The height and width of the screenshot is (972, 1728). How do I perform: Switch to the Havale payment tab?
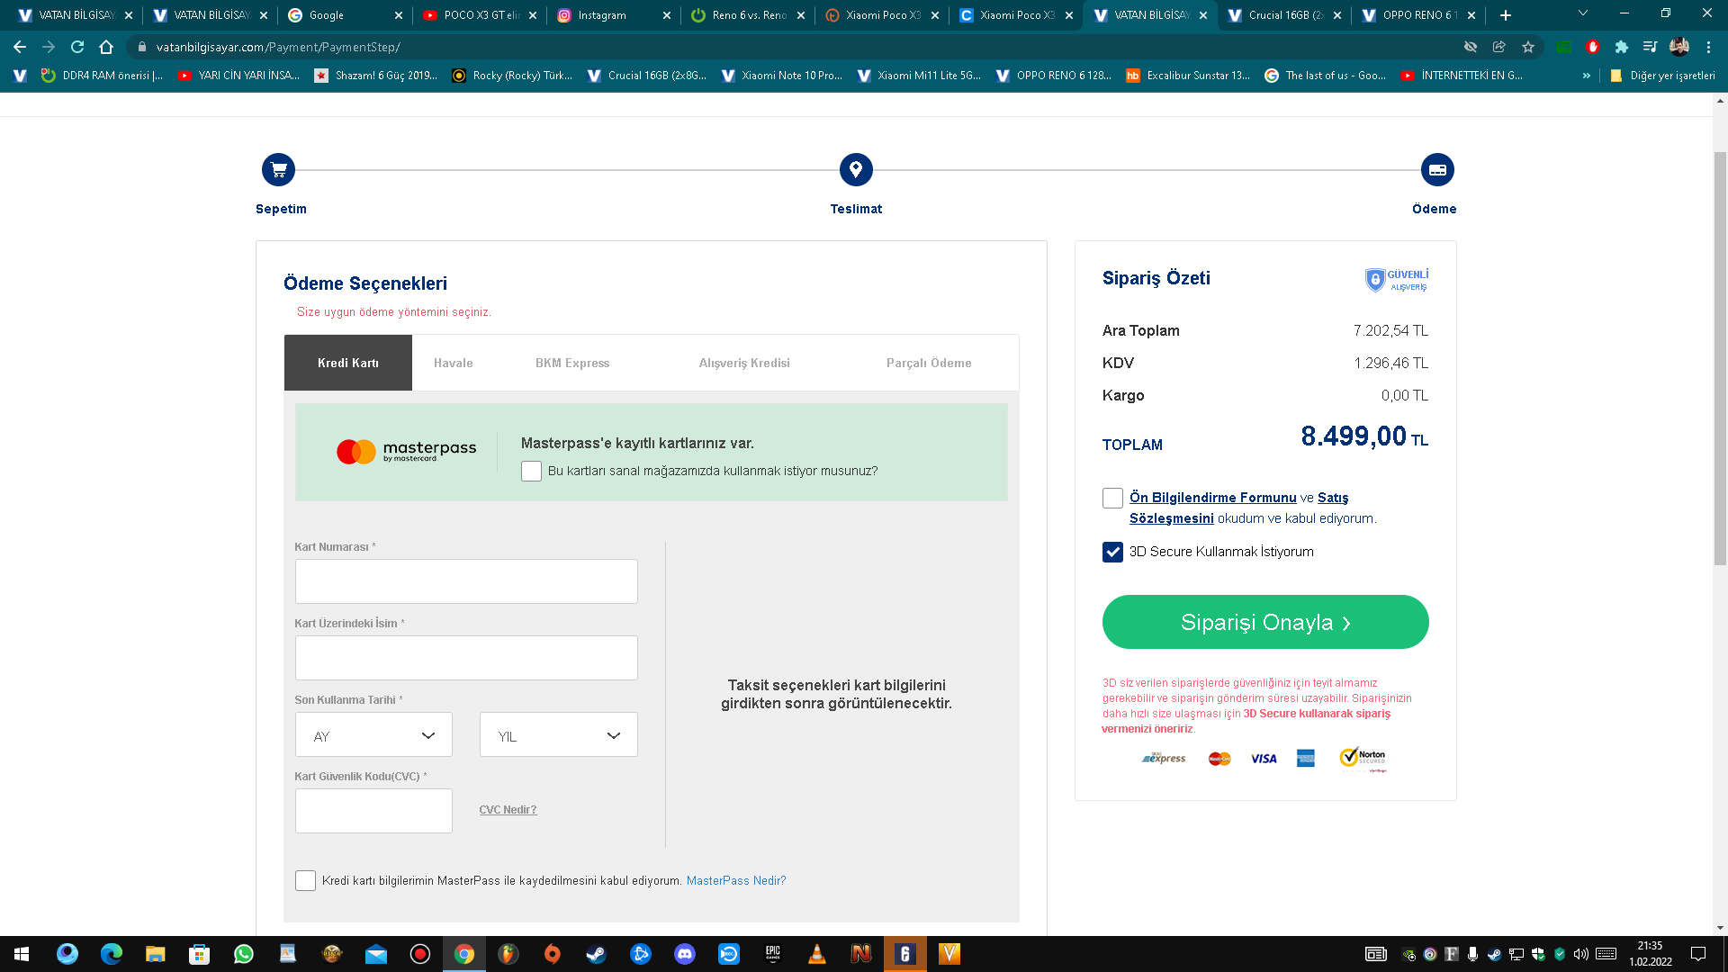(x=453, y=364)
